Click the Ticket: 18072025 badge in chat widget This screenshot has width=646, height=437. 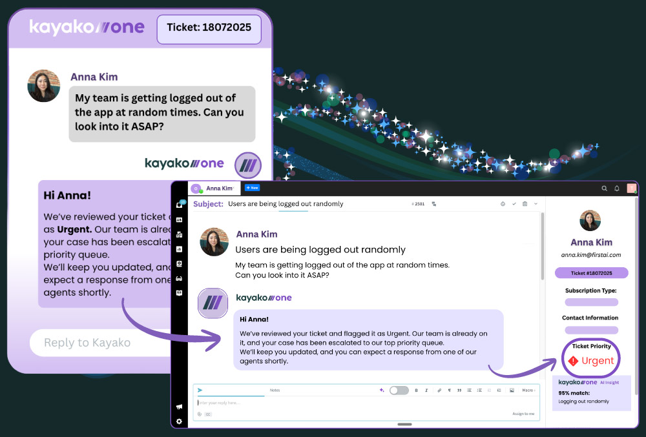[x=209, y=29]
